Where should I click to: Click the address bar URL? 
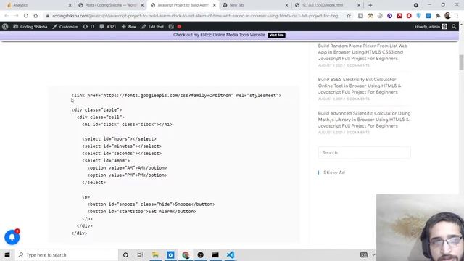coord(196,16)
